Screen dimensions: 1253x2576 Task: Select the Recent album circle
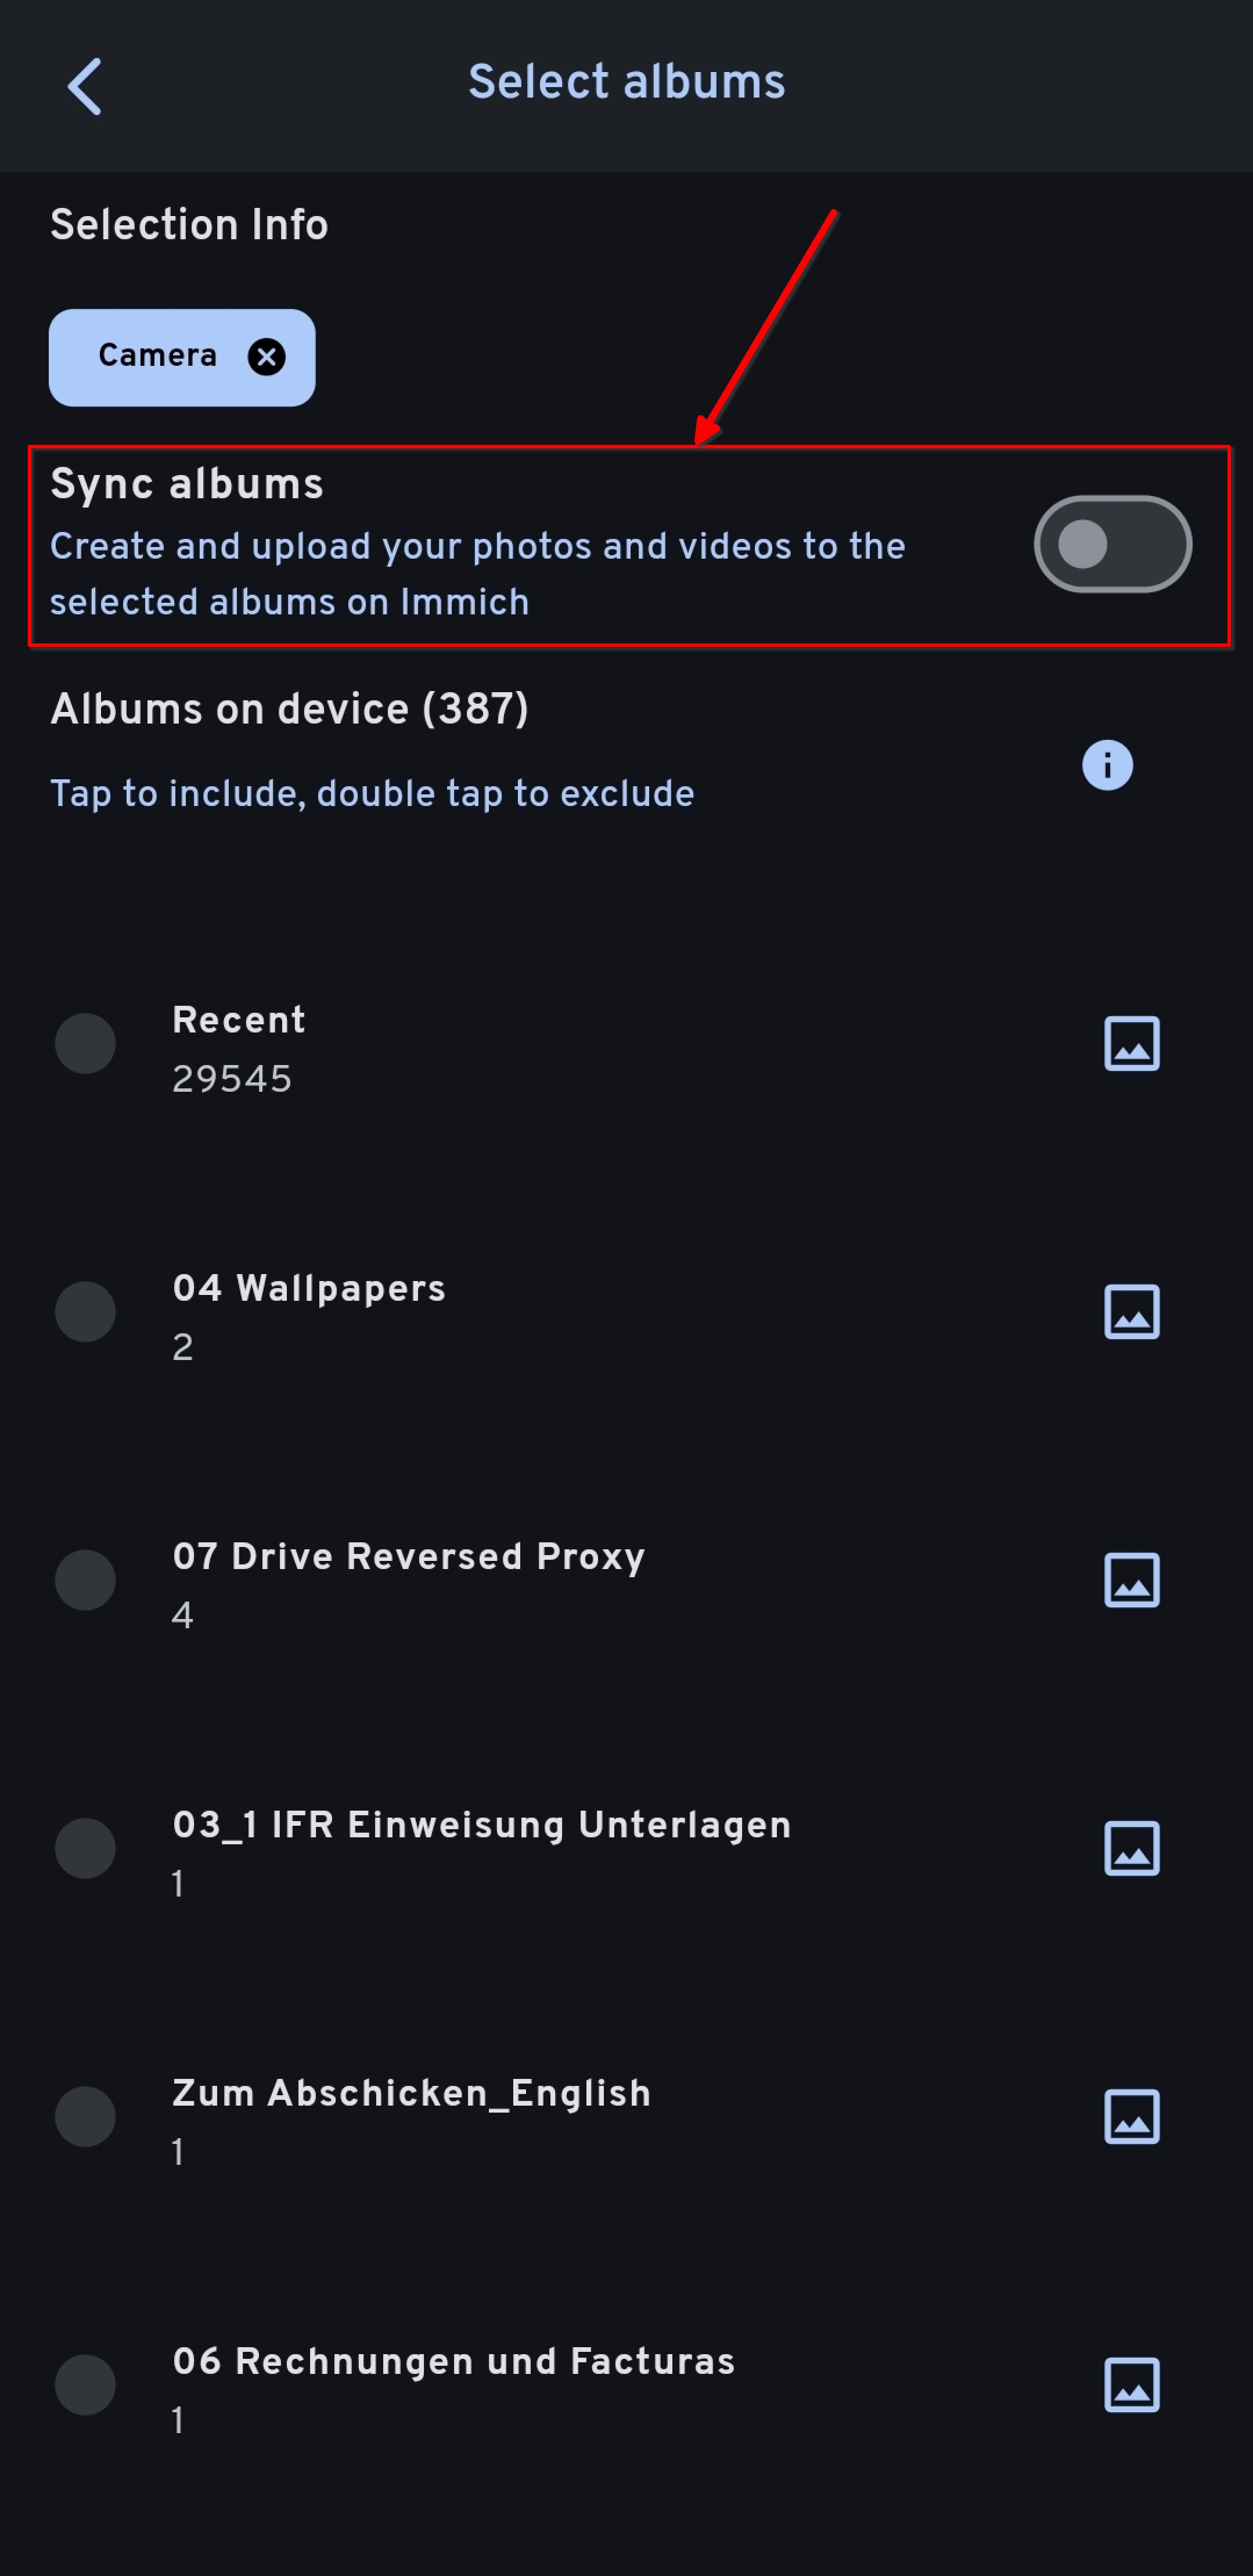click(x=85, y=1044)
